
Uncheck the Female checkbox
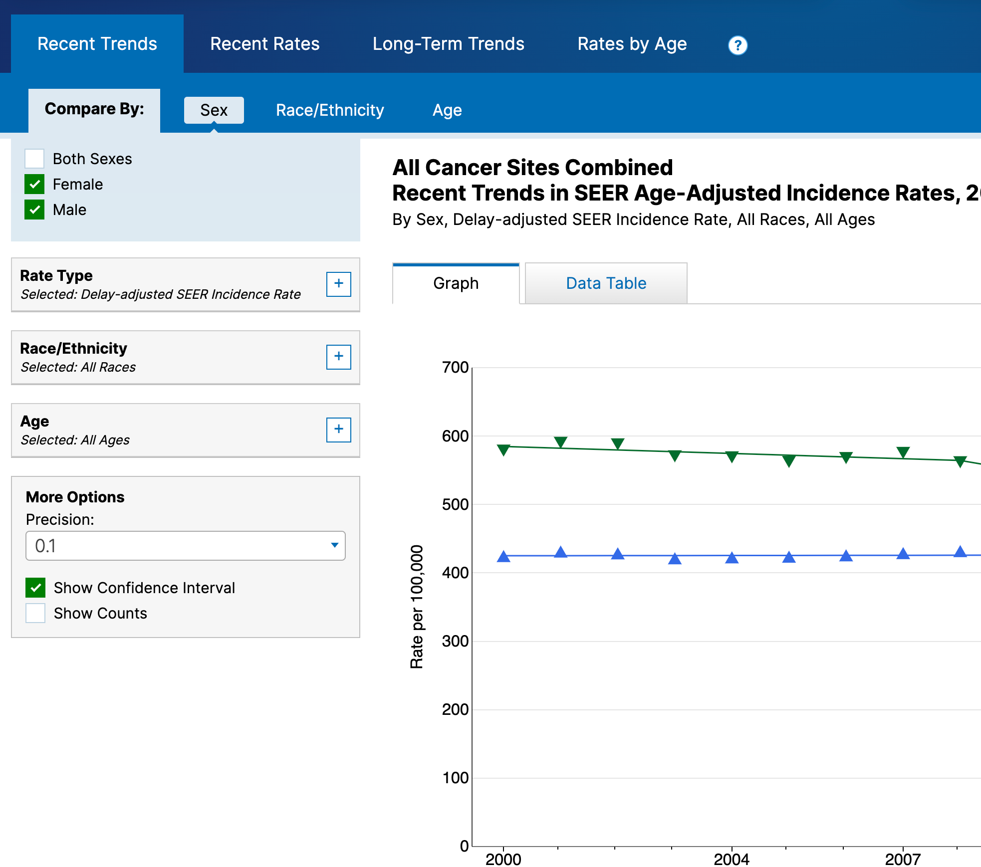[34, 184]
